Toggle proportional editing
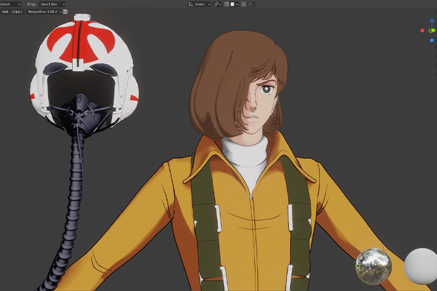437x291 pixels. coord(244,4)
